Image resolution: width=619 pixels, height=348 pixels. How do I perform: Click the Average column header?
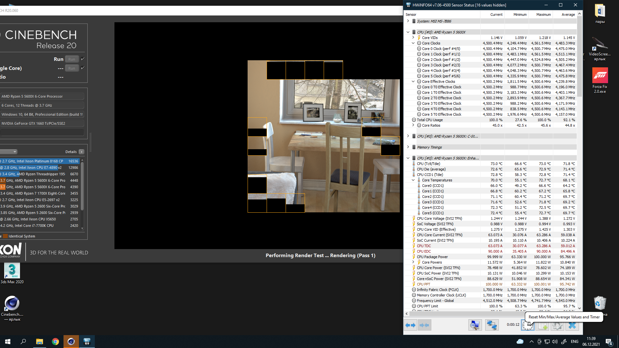568,15
